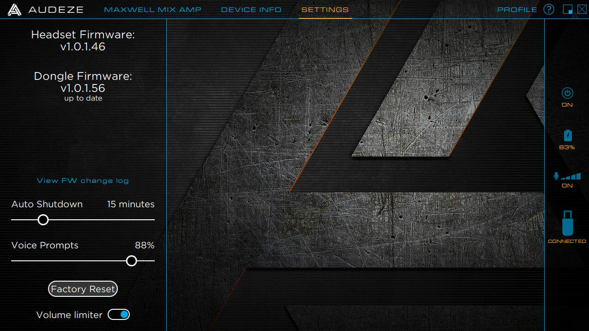Click the Factory Reset button
Viewport: 589px width, 331px height.
pos(83,289)
